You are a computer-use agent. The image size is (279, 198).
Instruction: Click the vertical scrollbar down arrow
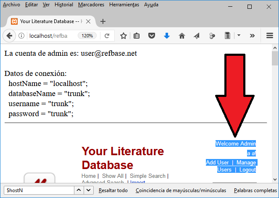[275, 180]
